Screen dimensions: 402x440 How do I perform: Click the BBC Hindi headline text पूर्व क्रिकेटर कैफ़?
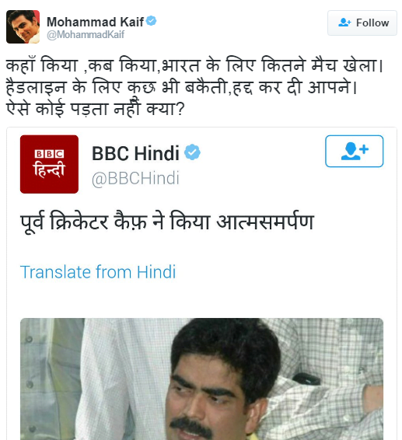click(84, 222)
